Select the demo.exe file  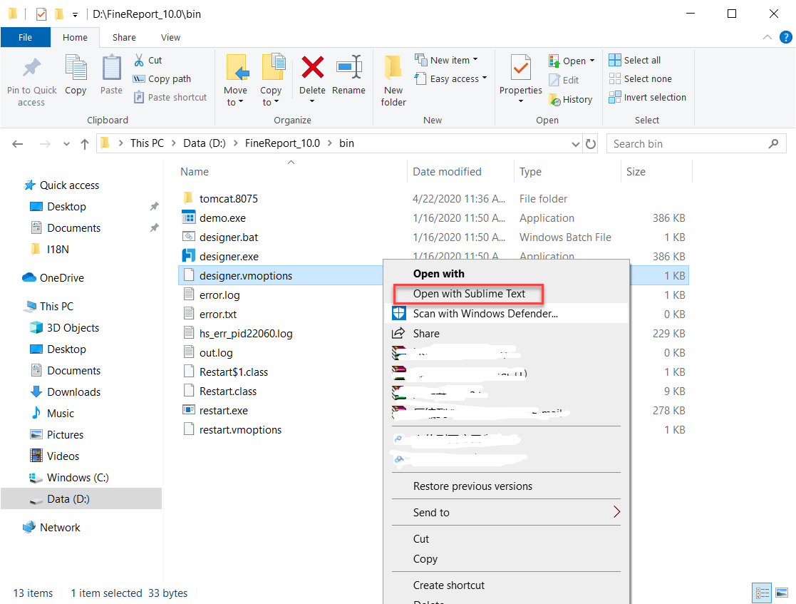tap(222, 218)
